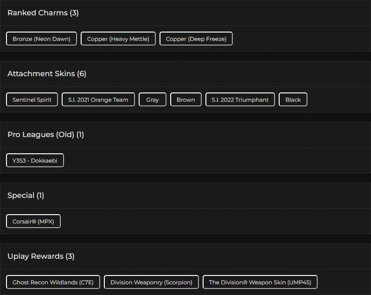371x295 pixels.
Task: Choose the Brown attachment skin
Action: coord(186,100)
